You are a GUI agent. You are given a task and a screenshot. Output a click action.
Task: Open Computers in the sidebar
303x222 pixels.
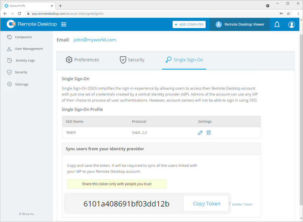[23, 37]
